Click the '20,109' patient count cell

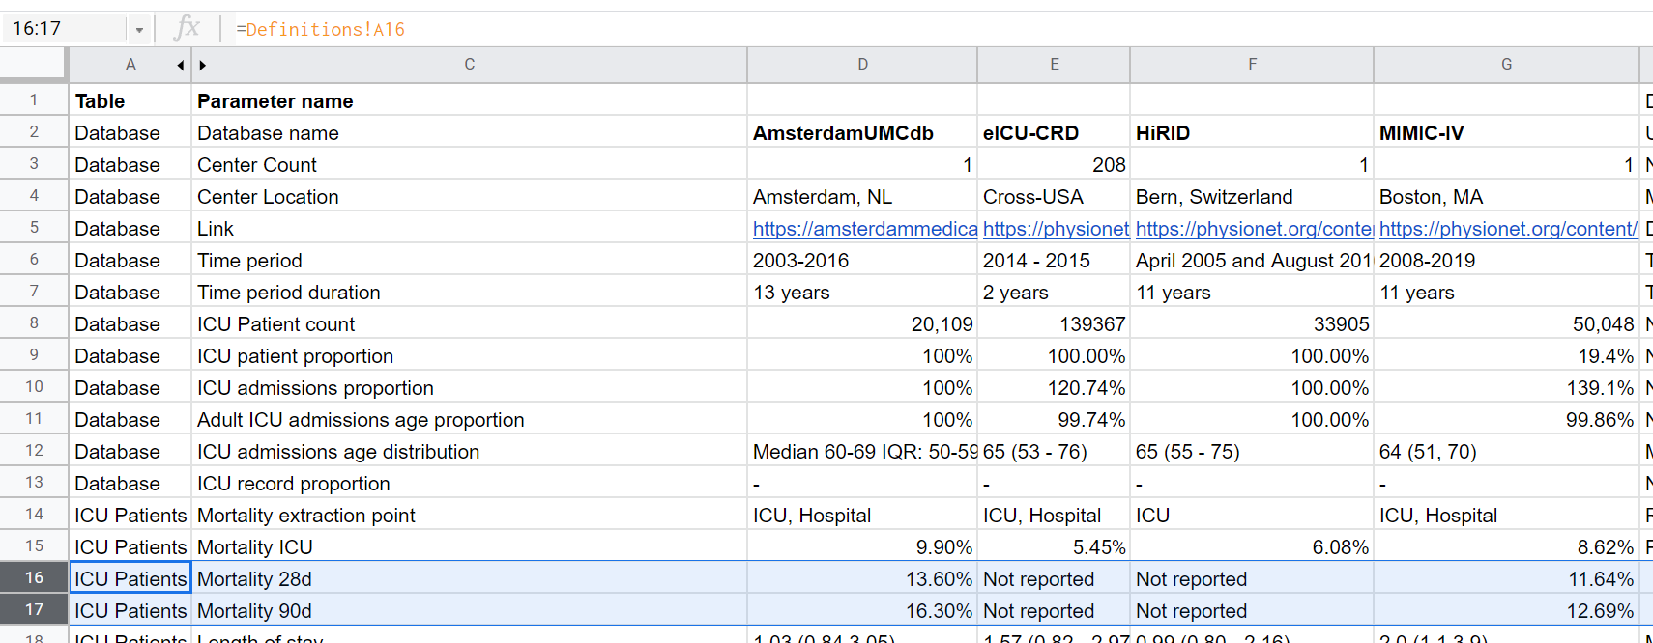pyautogui.click(x=862, y=323)
